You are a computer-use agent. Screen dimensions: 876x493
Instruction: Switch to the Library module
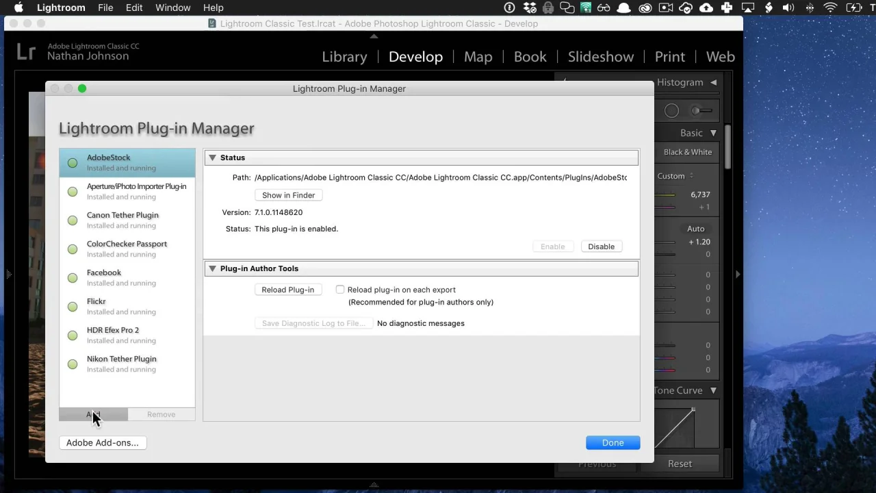(x=344, y=57)
